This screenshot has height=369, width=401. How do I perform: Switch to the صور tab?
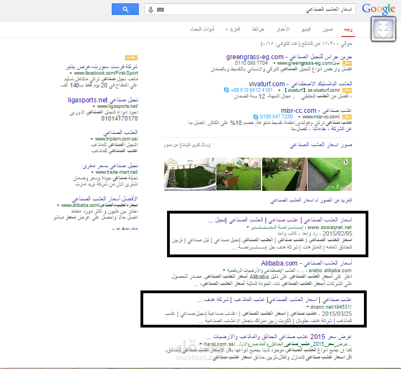point(327,29)
